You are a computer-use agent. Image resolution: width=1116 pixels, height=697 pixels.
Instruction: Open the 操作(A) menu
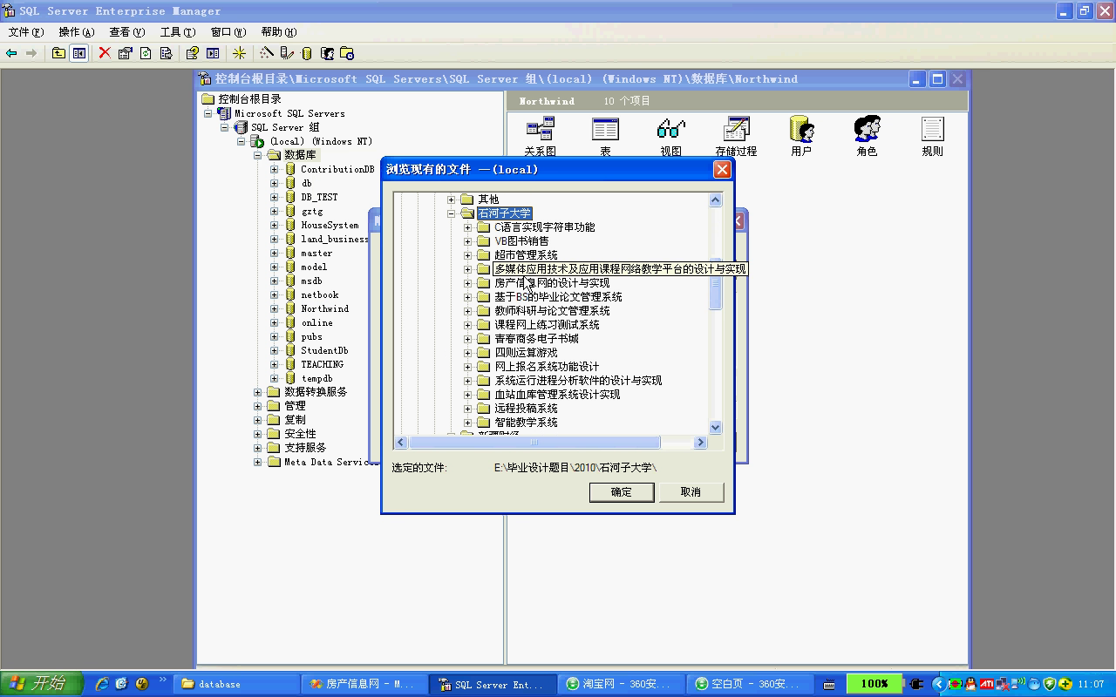[x=77, y=32]
